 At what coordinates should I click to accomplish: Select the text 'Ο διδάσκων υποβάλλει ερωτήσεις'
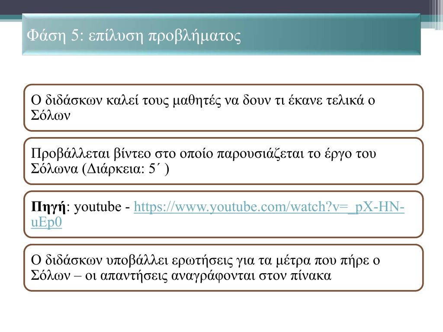132,261
